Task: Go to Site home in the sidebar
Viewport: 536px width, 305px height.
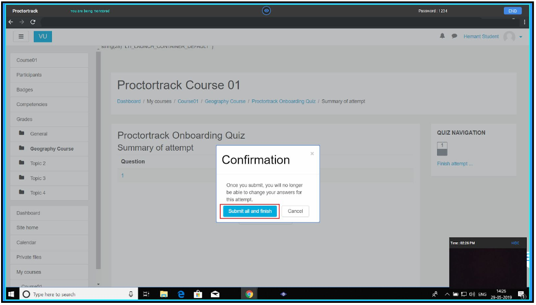Action: (x=49, y=228)
